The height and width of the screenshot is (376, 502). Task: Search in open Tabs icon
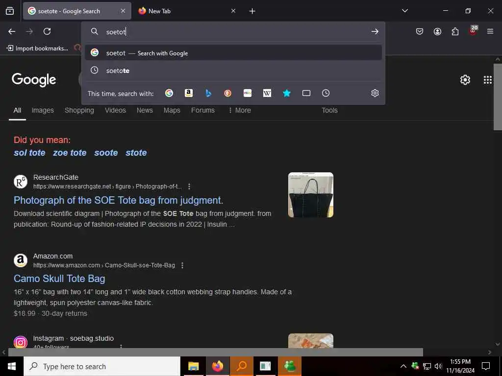pyautogui.click(x=306, y=93)
